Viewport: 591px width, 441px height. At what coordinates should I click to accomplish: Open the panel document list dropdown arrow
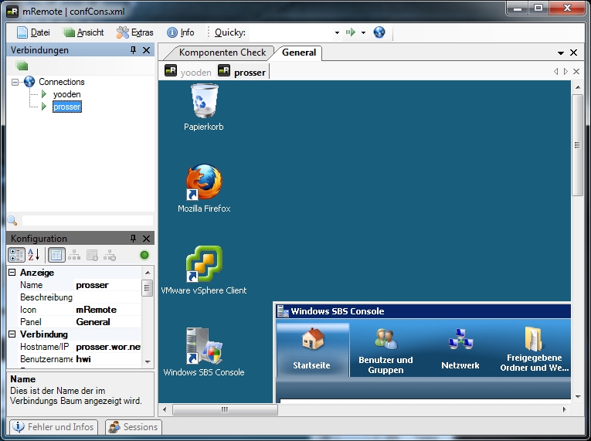point(561,53)
